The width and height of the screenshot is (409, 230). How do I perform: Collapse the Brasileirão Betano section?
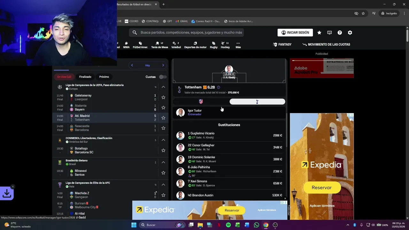tap(163, 162)
